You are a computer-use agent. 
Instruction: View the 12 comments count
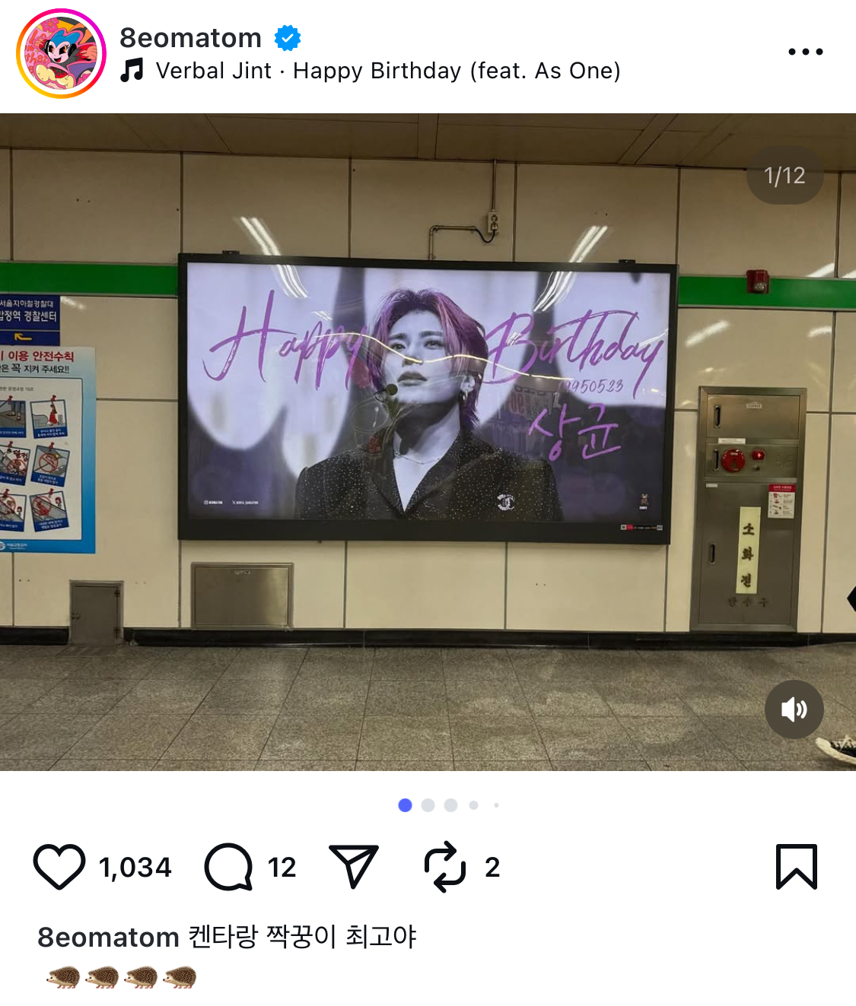point(282,867)
